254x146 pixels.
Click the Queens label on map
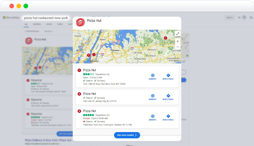[x=116, y=50]
